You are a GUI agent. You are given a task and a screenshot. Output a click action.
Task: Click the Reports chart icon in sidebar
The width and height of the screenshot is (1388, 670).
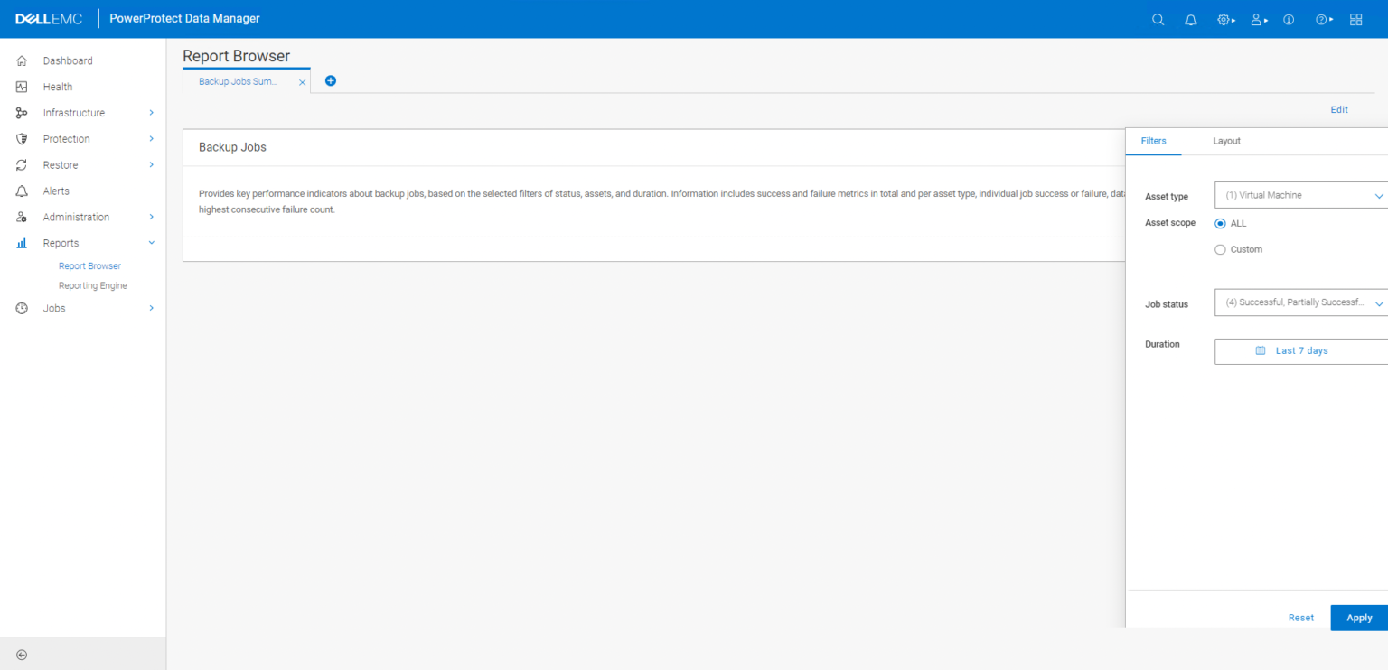pos(21,242)
